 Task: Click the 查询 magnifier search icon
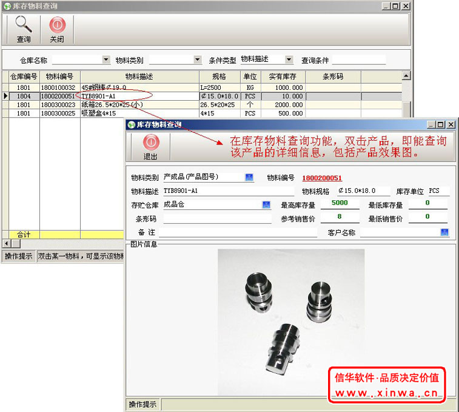[x=23, y=24]
